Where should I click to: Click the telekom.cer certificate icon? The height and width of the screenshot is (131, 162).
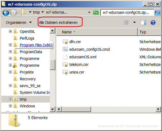[x=65, y=65]
